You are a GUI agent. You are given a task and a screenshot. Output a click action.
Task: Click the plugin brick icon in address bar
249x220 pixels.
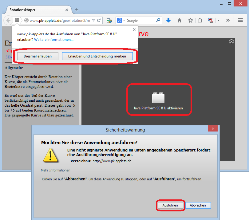[x=17, y=20]
